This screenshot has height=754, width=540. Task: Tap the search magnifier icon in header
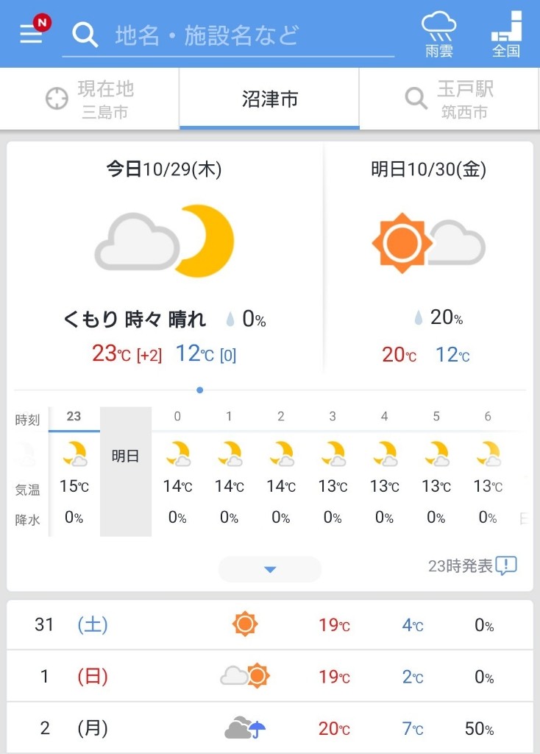pos(85,35)
